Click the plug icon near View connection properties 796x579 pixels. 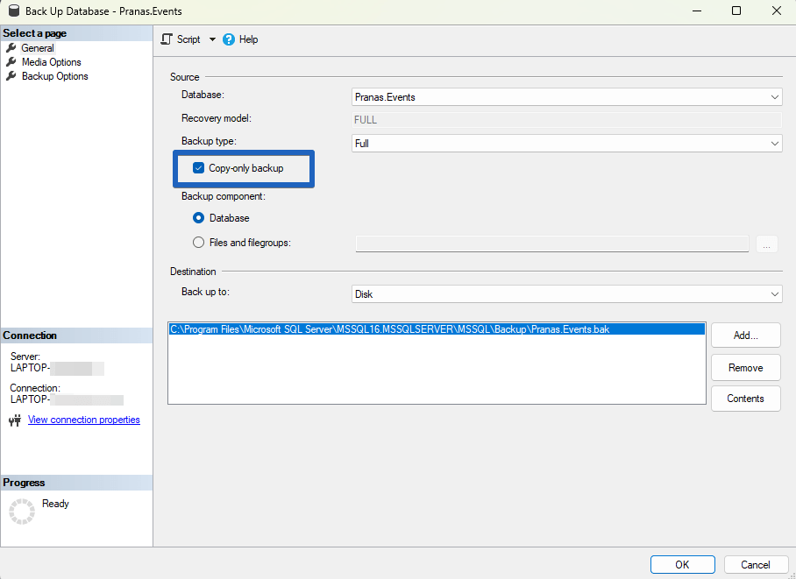pos(14,420)
